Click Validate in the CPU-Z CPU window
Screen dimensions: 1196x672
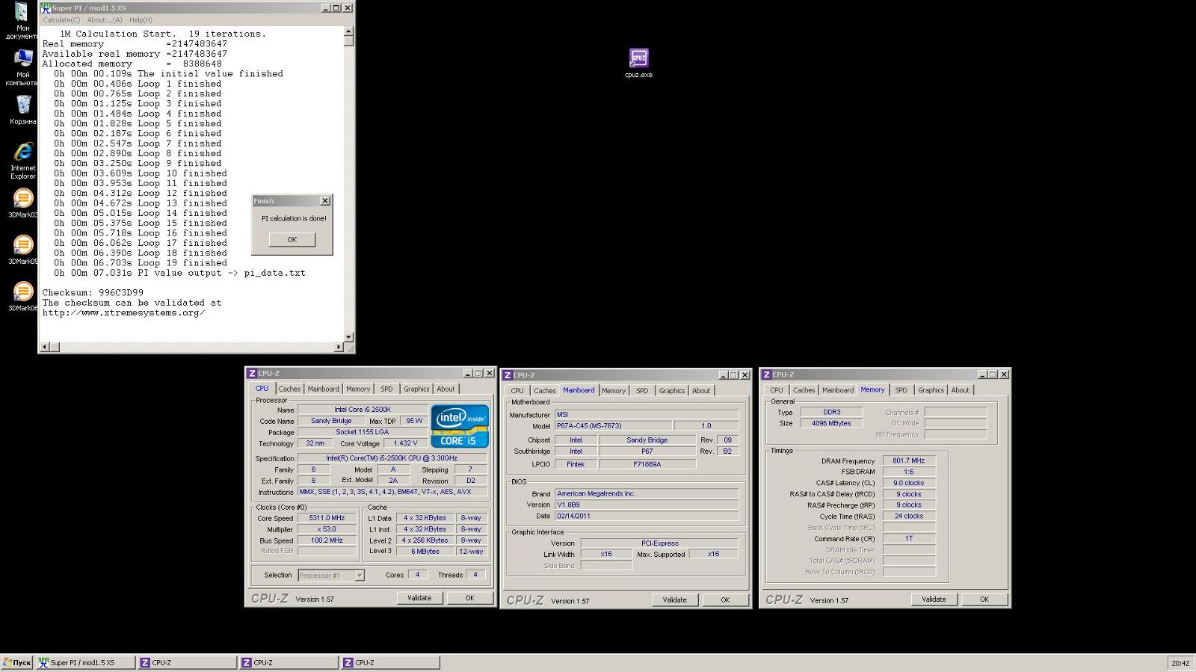coord(419,598)
